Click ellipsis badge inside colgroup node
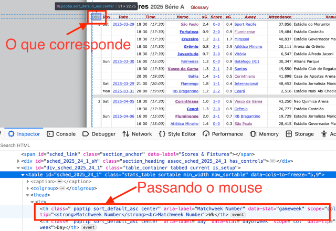The width and height of the screenshot is (336, 231). click(x=62, y=188)
